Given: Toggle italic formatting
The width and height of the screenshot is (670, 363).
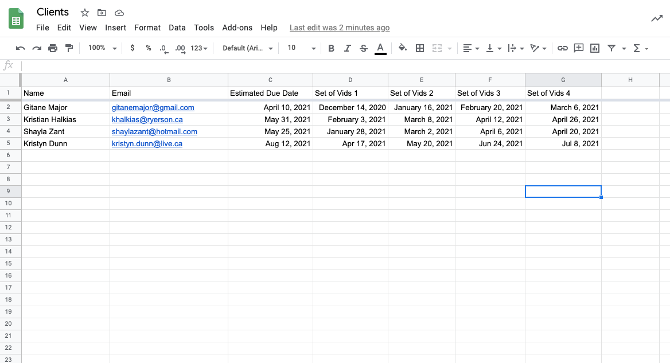Looking at the screenshot, I should [x=347, y=48].
